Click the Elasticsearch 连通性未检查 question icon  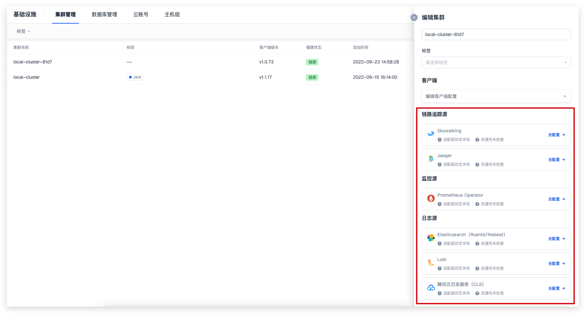[x=477, y=244]
